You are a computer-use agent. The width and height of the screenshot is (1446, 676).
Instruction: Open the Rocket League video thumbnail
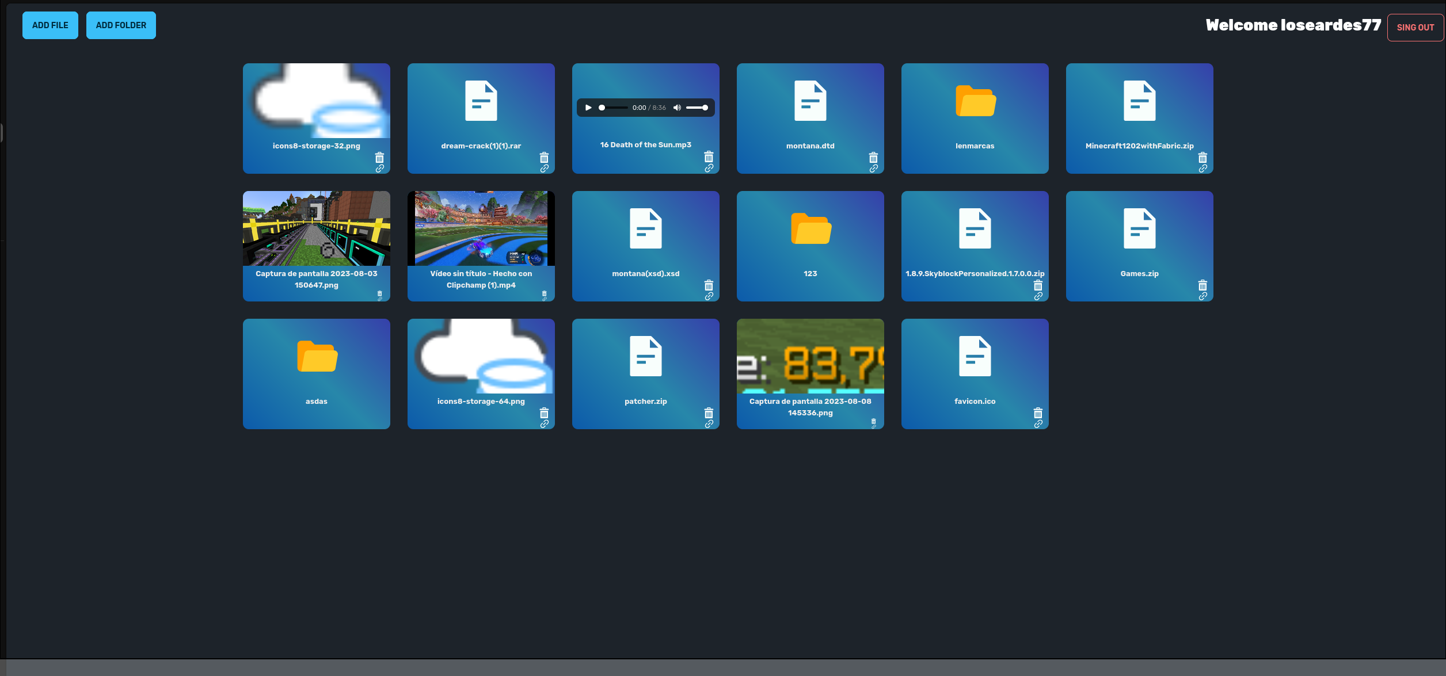tap(481, 228)
